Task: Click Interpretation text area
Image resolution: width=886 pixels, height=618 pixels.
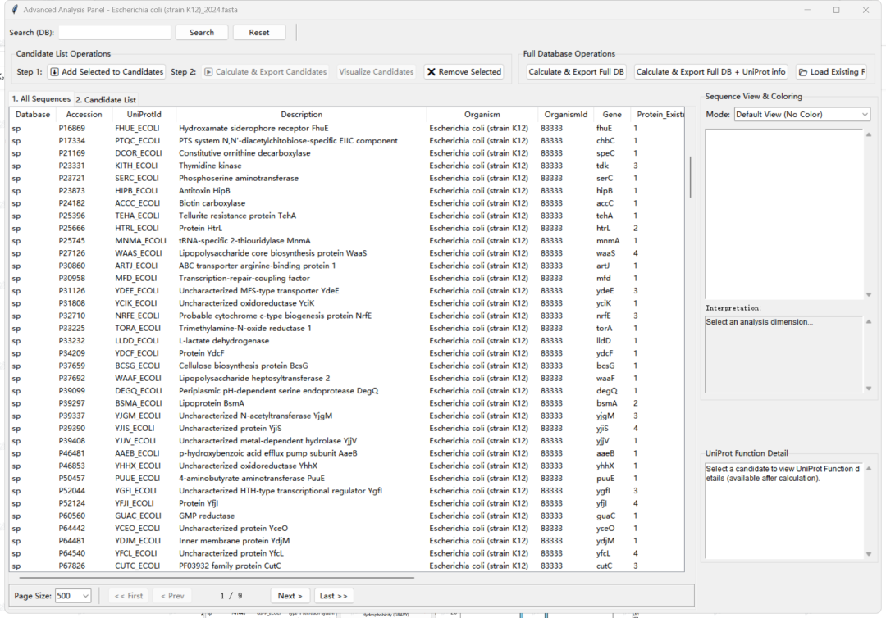Action: (x=783, y=354)
